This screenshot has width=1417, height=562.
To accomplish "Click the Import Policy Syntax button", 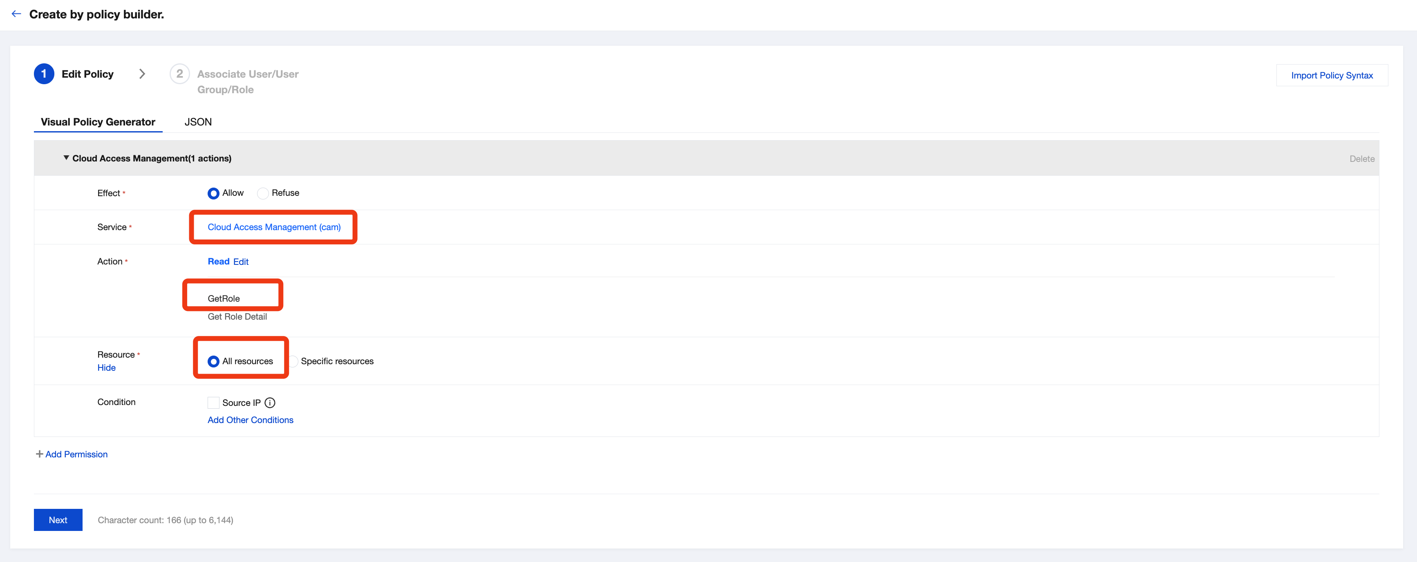I will tap(1331, 75).
